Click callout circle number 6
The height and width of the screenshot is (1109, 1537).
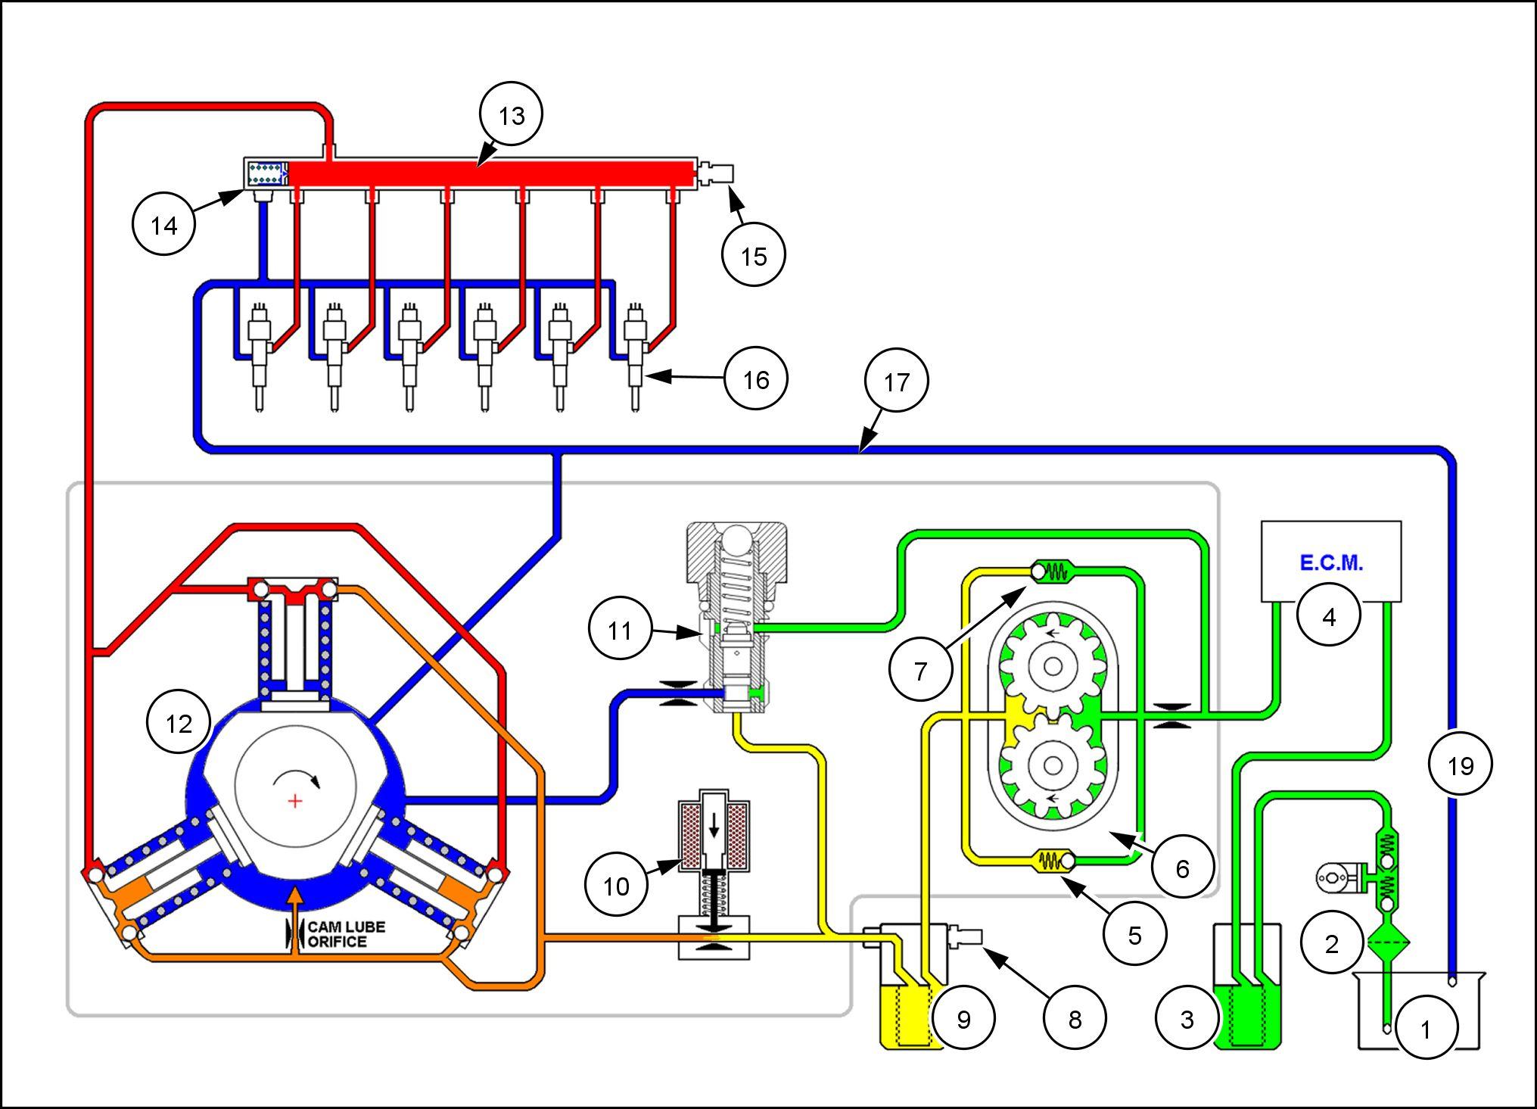(1182, 868)
